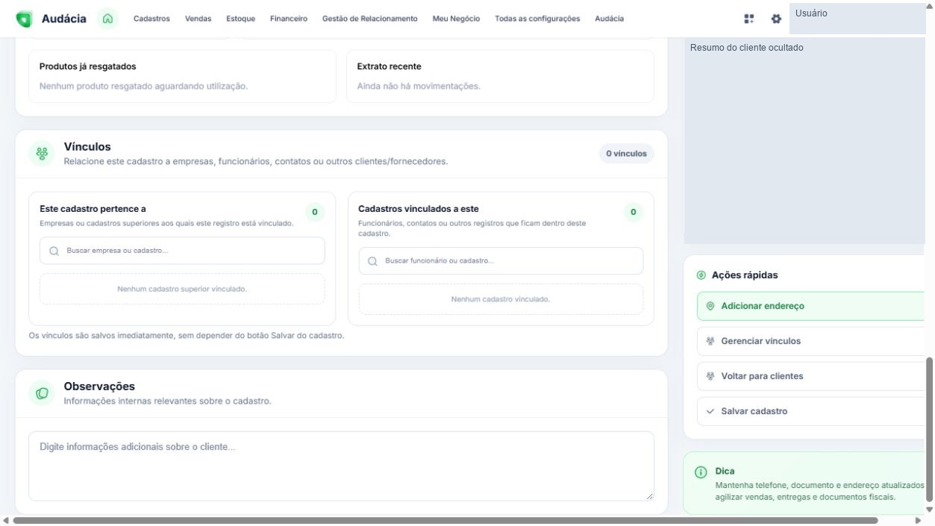Click the horizontal scrollbar thumb

point(445,521)
